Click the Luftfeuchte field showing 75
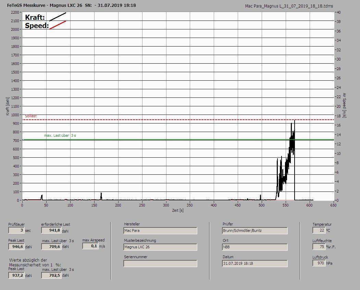Image resolution: width=360 pixels, height=290 pixels. click(x=319, y=247)
